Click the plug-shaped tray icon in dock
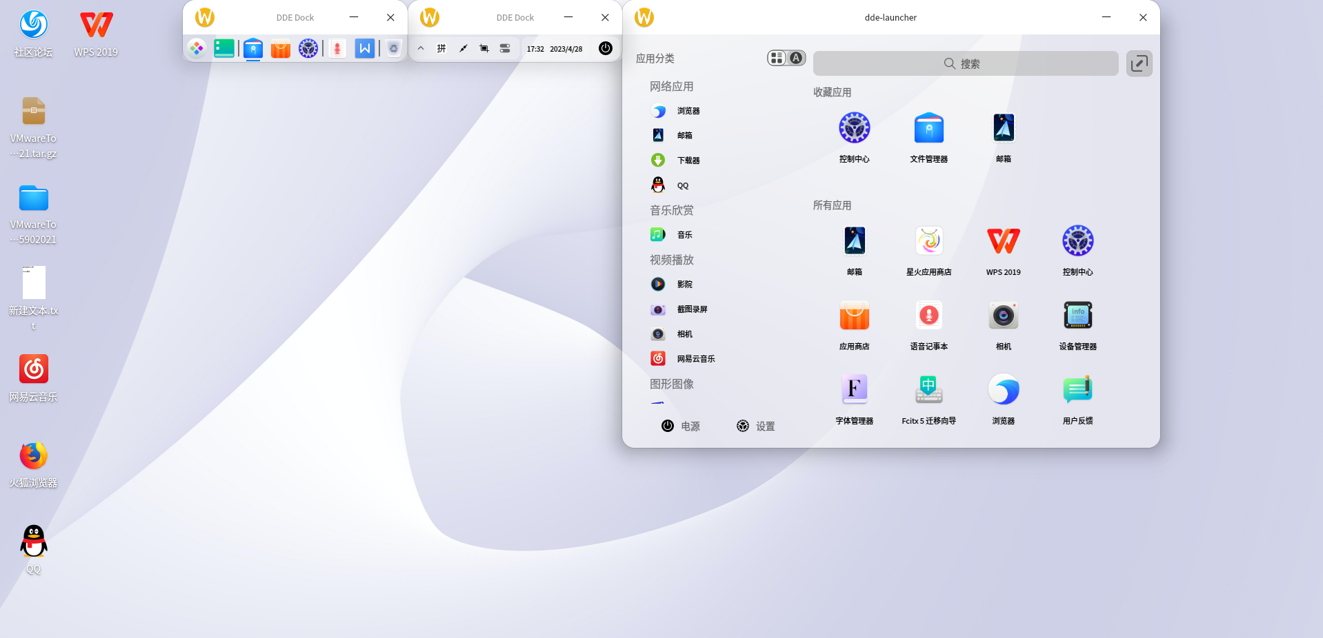 463,48
